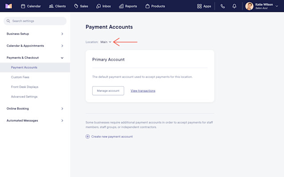Open the Clients menu
Viewport: 284px width, 177px height.
(57, 6)
